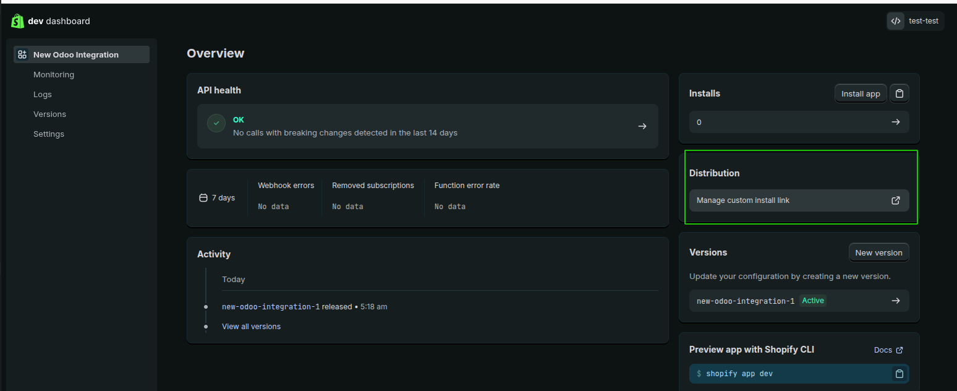This screenshot has width=957, height=391.
Task: Click the code brackets icon on test-test button
Action: [x=896, y=20]
